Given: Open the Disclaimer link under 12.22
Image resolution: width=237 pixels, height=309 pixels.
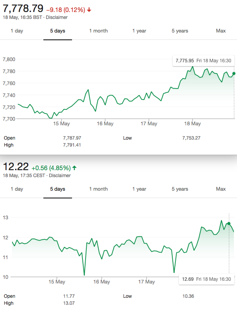Looking at the screenshot, I should (x=60, y=176).
